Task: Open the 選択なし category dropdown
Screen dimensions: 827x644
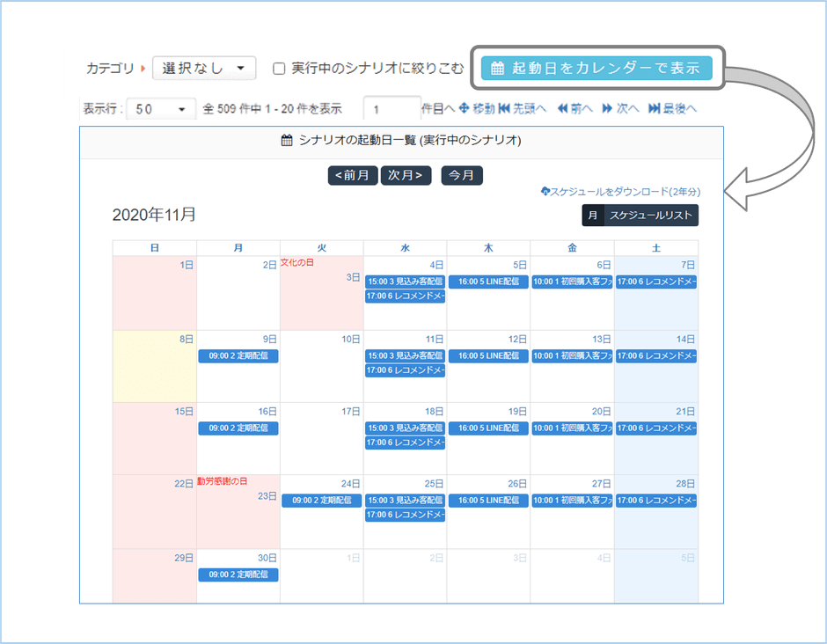Action: [204, 68]
